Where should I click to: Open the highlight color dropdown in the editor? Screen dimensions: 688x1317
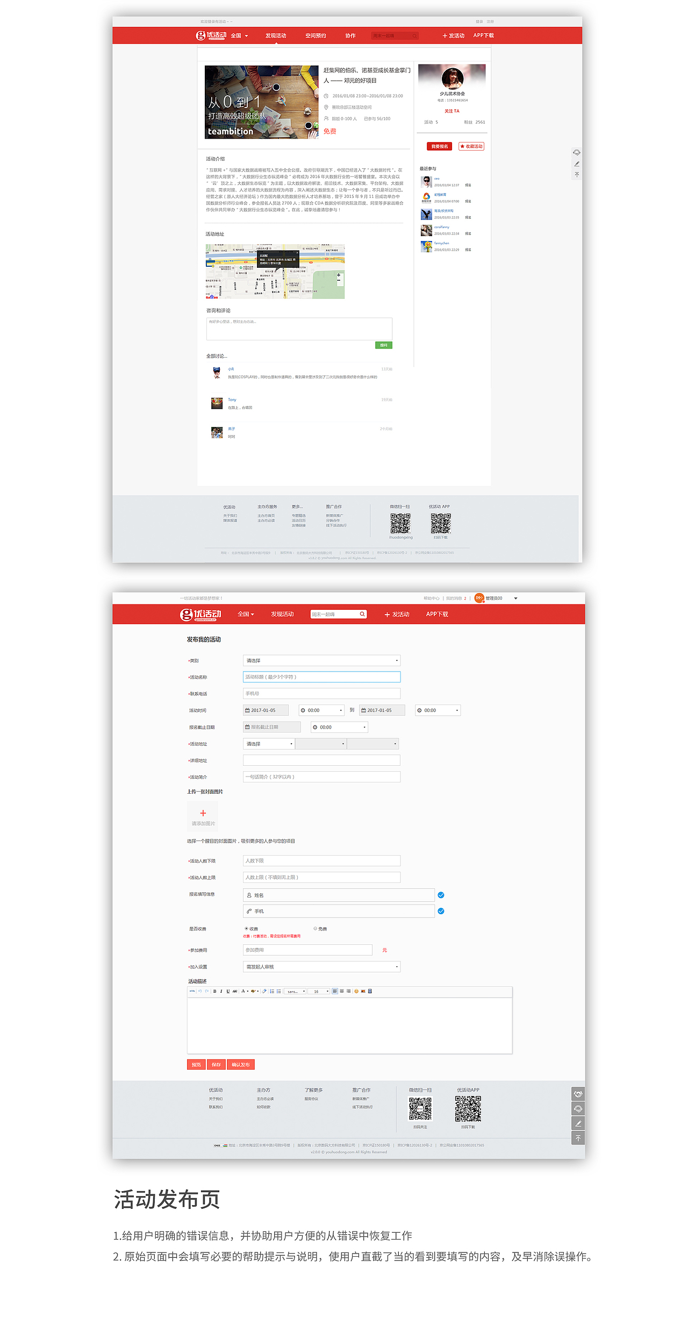coord(255,991)
